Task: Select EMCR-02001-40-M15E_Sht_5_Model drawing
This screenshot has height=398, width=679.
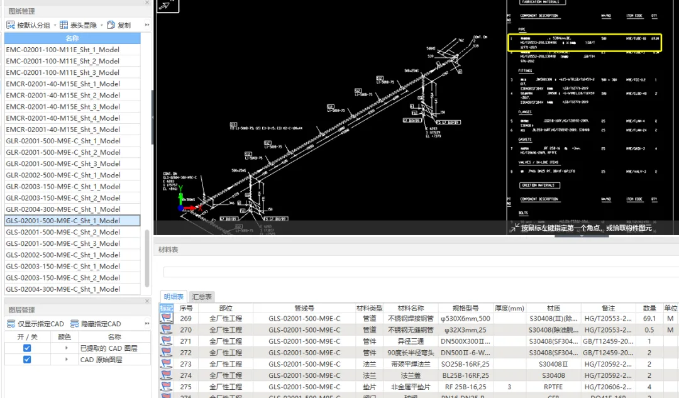Action: coord(72,130)
